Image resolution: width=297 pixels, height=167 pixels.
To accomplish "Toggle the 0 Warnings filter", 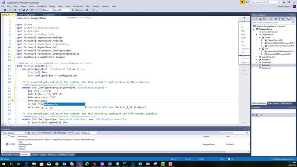I will coord(45,133).
